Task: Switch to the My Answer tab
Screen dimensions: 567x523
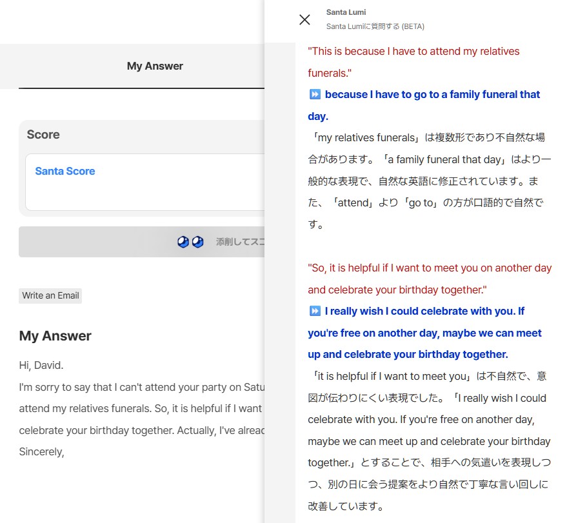Action: pos(155,66)
